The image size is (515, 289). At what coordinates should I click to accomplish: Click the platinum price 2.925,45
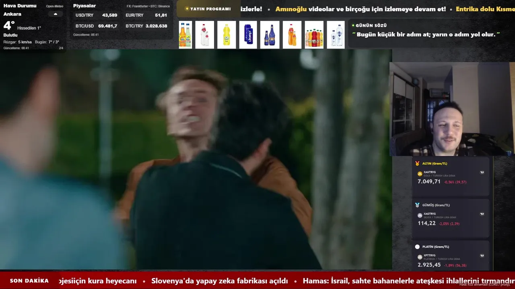pyautogui.click(x=429, y=265)
